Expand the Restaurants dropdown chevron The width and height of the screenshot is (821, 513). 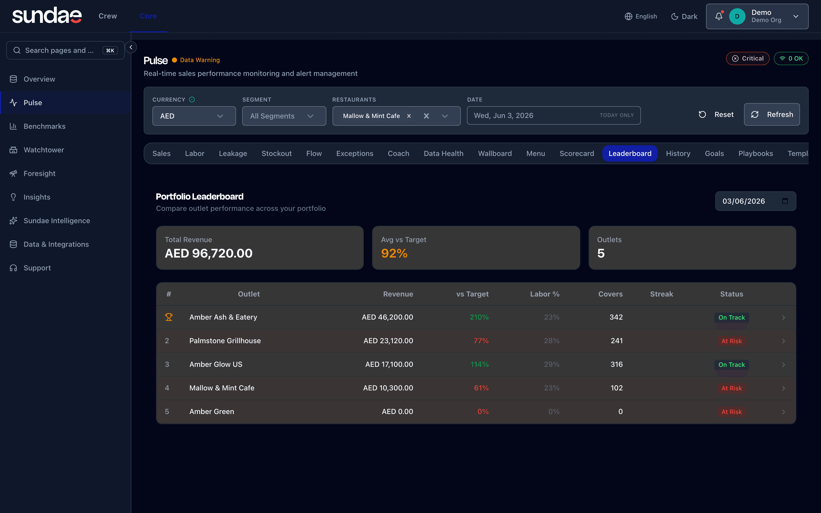[x=444, y=116]
